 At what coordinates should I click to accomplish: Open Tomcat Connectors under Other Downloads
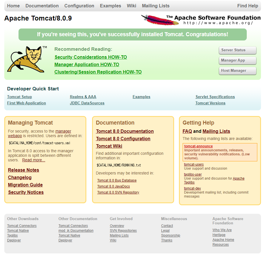coord(22,226)
